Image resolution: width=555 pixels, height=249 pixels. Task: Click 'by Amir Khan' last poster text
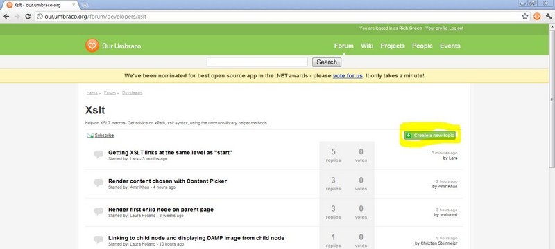point(445,187)
